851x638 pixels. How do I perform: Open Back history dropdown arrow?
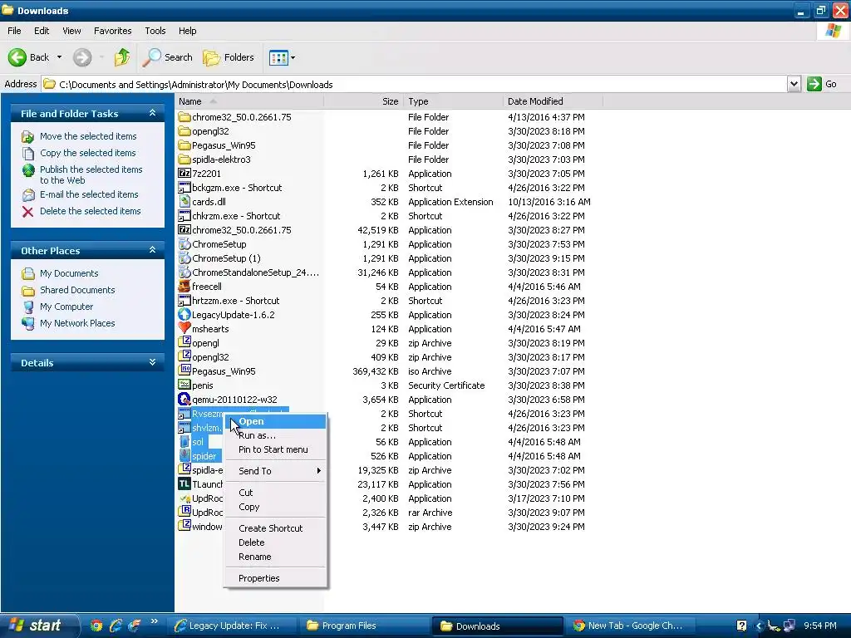pos(59,57)
